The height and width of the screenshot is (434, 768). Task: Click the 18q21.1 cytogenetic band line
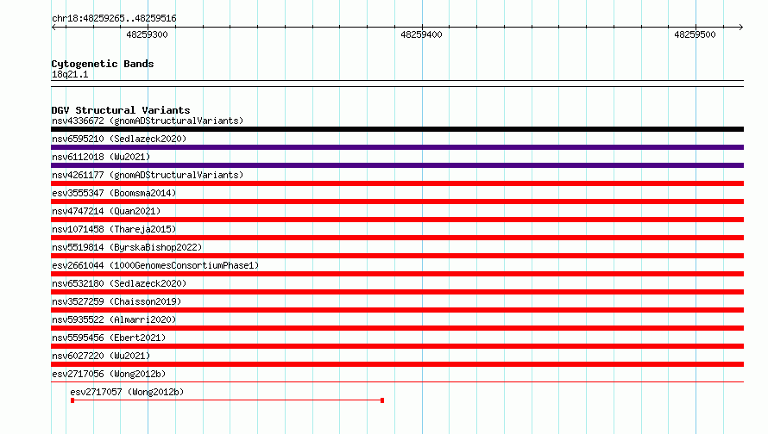397,84
